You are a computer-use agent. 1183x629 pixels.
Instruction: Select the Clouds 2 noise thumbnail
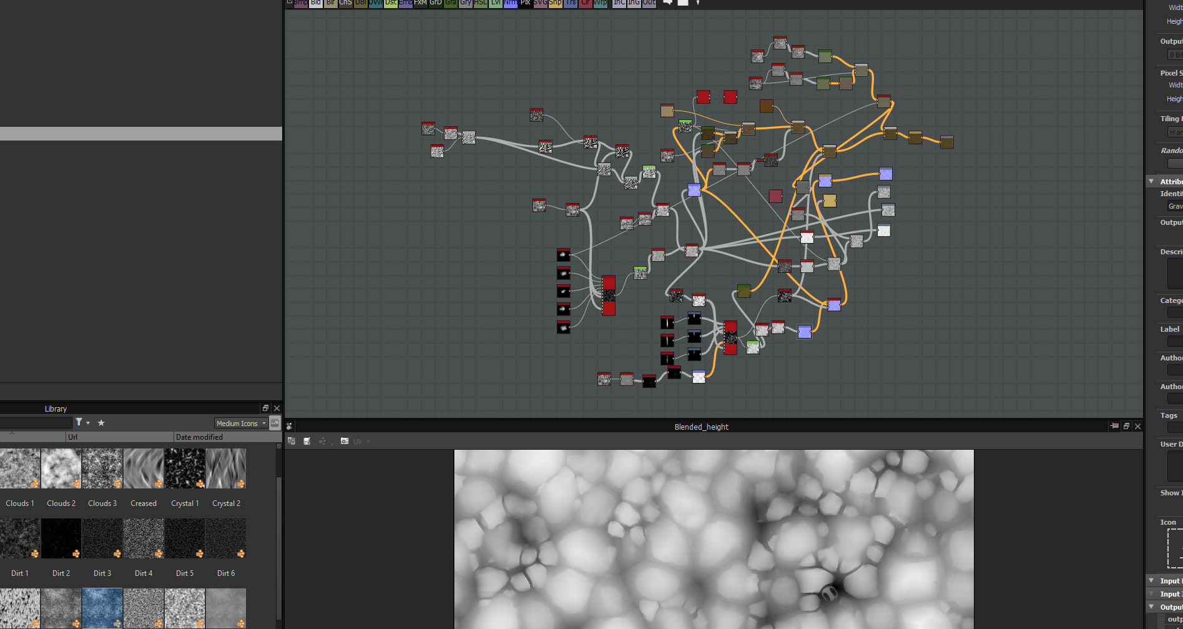pos(61,469)
